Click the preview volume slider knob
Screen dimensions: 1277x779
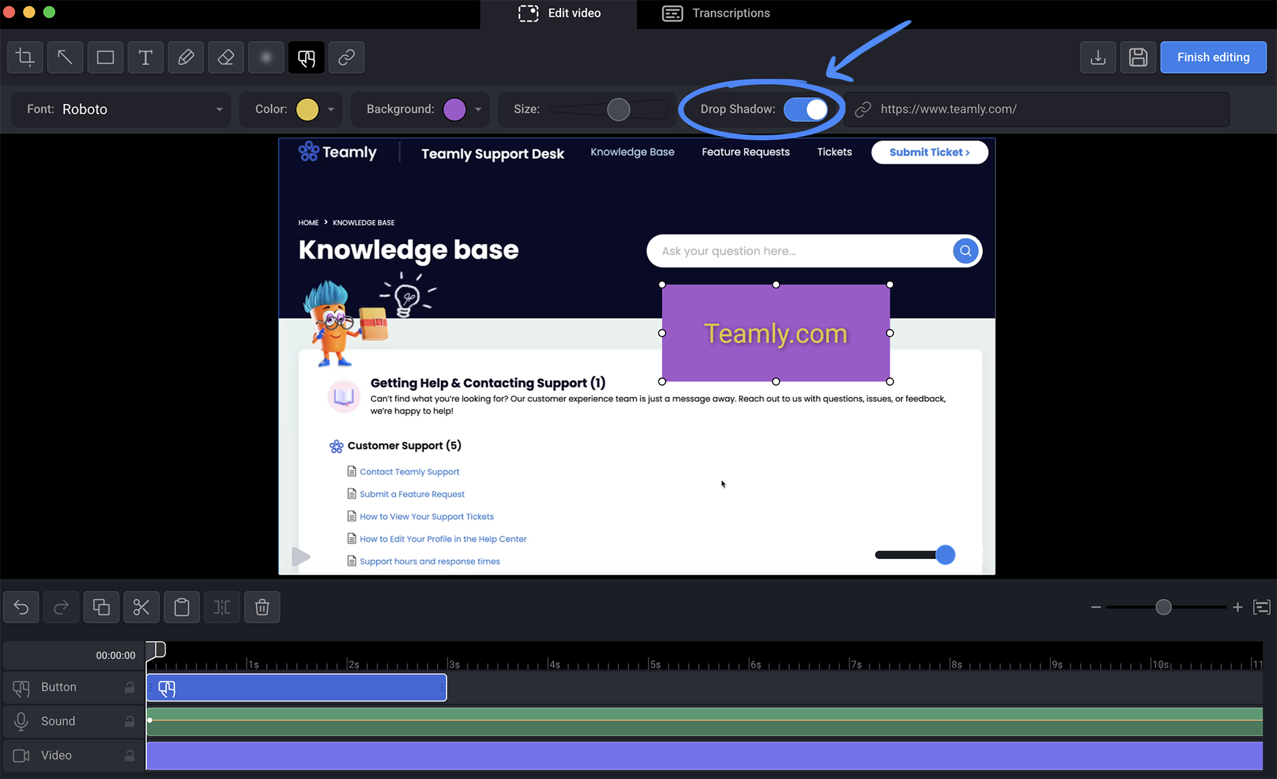(945, 554)
